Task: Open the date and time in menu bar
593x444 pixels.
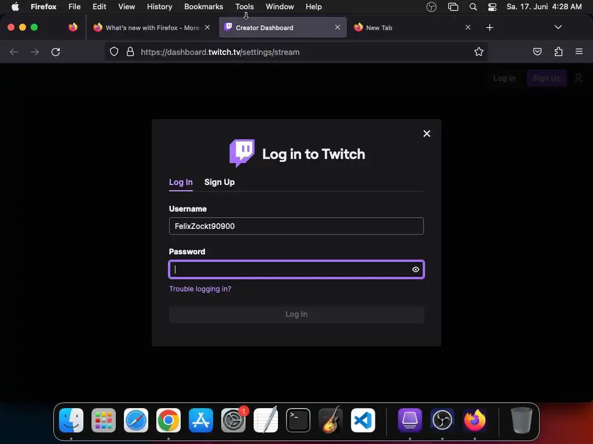Action: pyautogui.click(x=544, y=6)
